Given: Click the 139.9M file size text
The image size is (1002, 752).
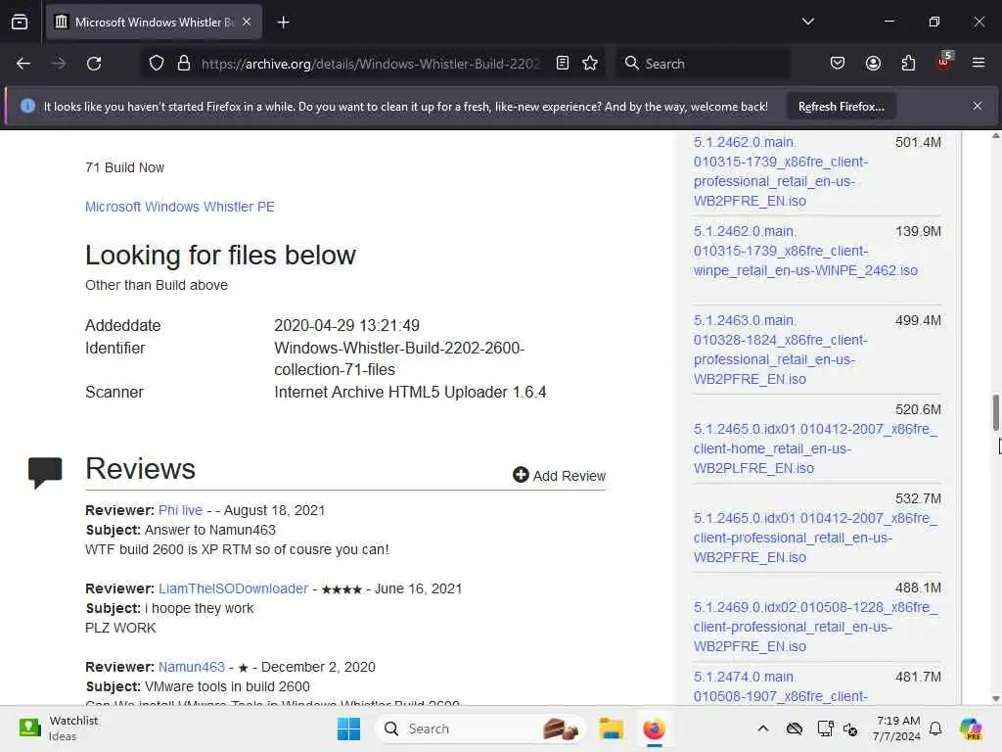Looking at the screenshot, I should (918, 231).
